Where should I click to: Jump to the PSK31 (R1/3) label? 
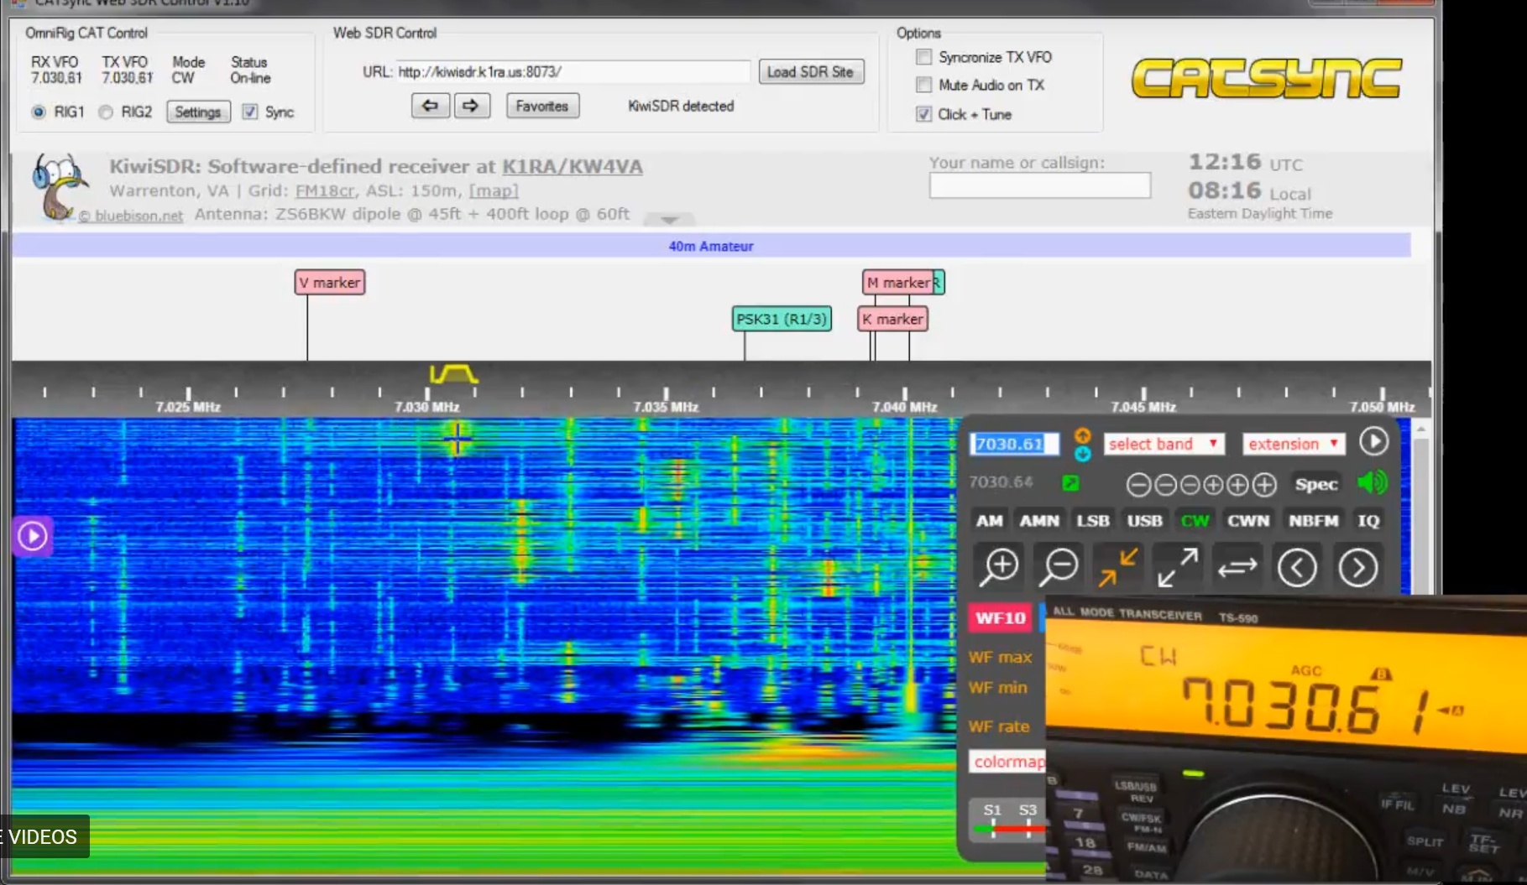tap(782, 319)
